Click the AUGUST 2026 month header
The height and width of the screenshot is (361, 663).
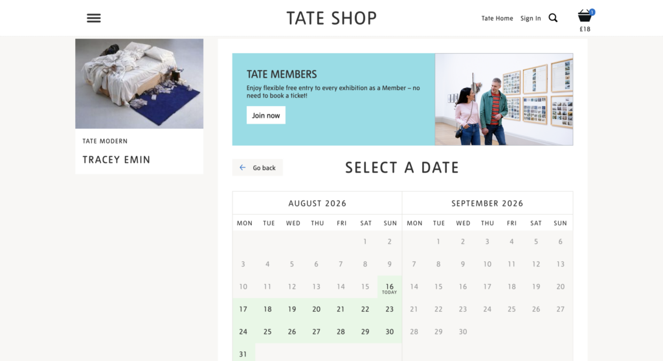317,203
